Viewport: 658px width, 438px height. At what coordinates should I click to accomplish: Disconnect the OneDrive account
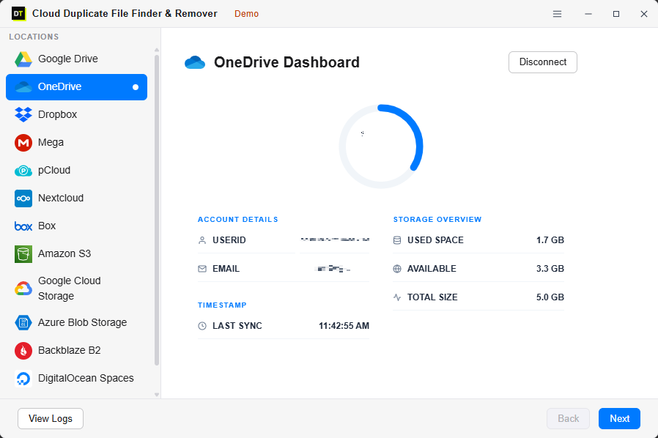pyautogui.click(x=543, y=62)
